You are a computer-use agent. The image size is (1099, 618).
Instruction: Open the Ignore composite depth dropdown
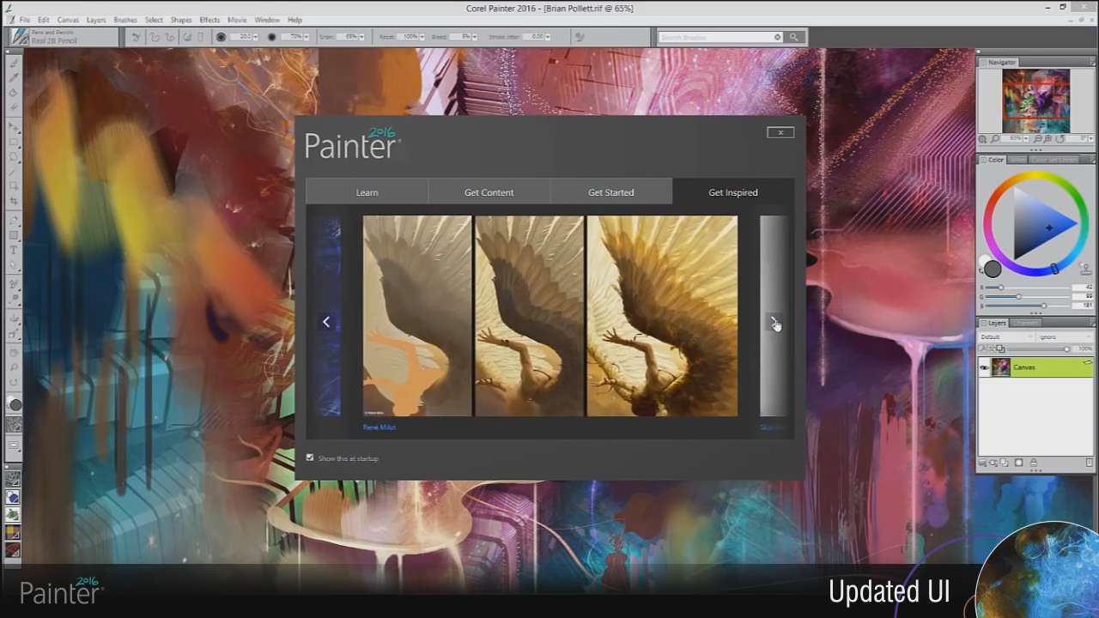pos(1066,336)
